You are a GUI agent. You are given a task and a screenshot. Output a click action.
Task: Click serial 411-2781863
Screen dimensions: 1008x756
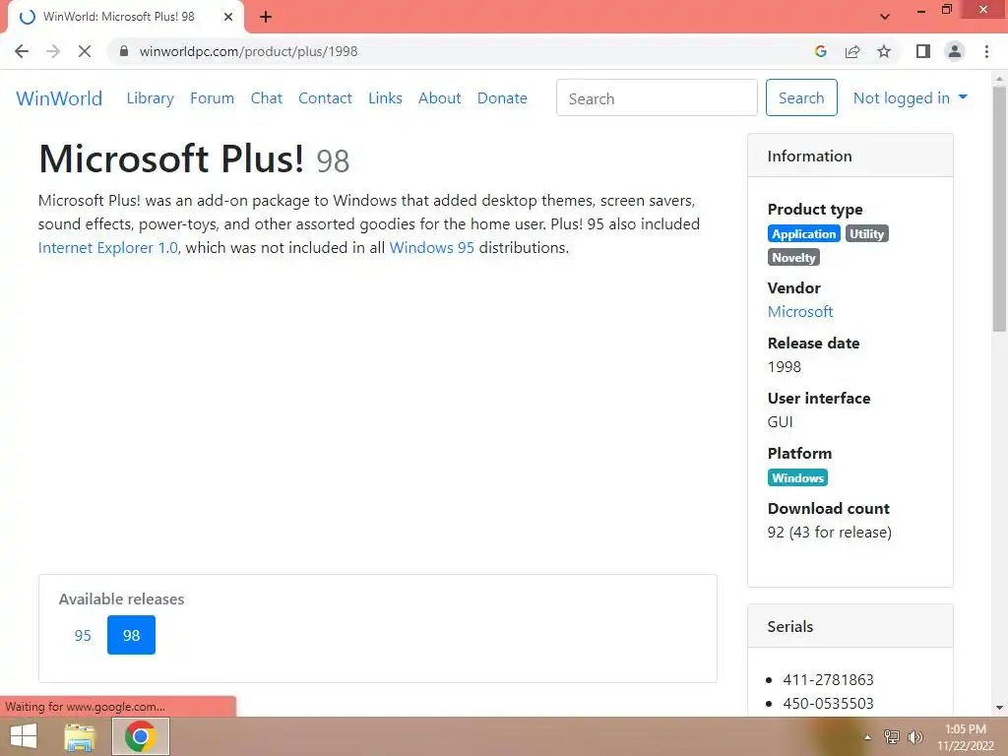828,679
